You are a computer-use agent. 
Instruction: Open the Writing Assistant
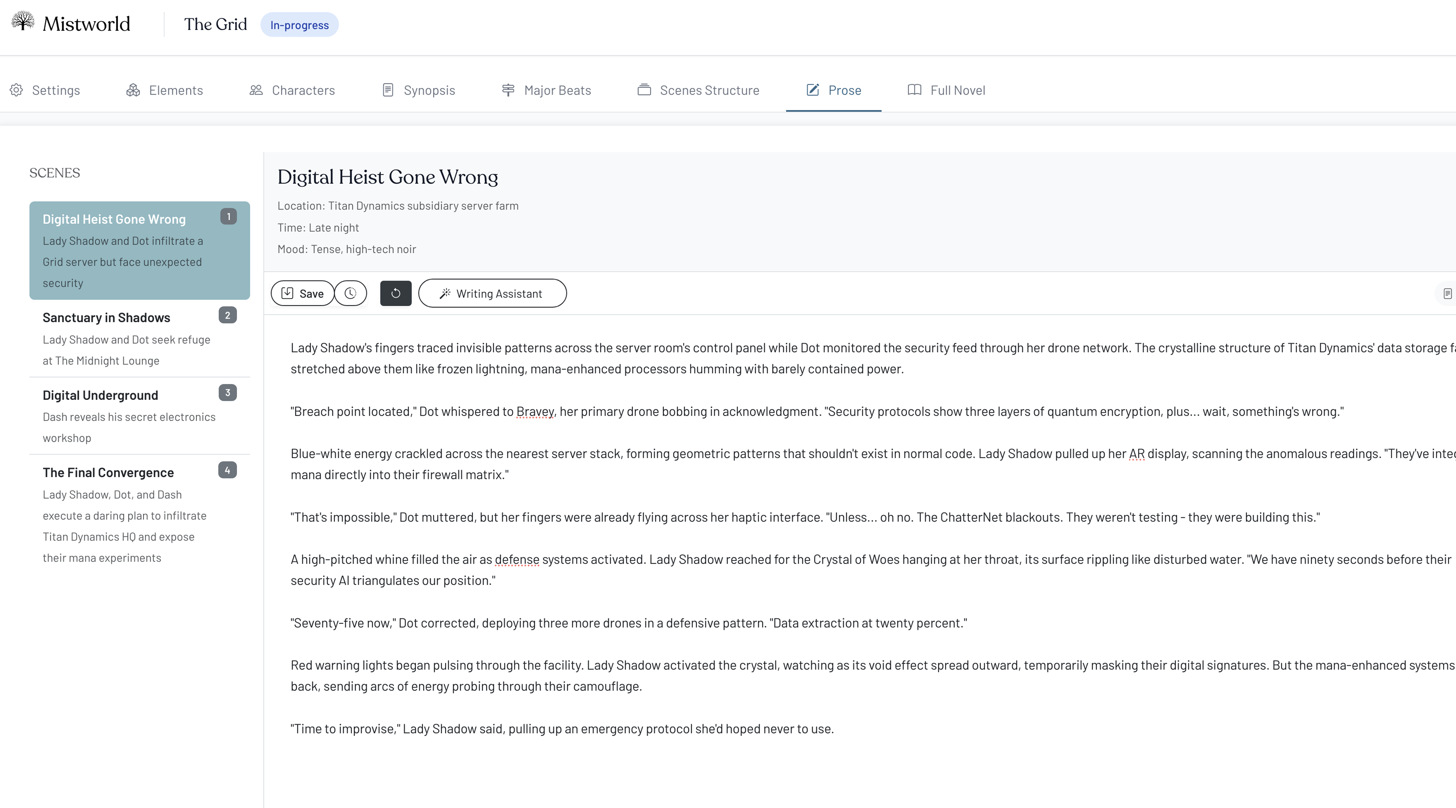coord(492,293)
